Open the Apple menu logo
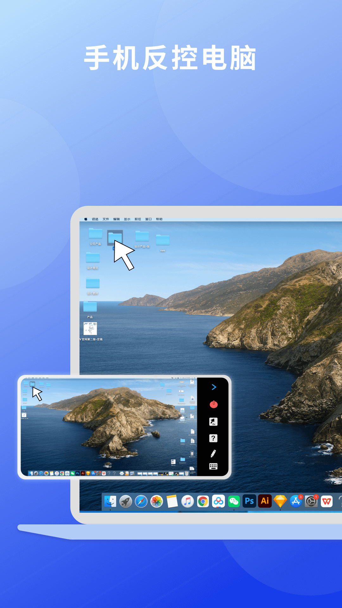 [86, 219]
